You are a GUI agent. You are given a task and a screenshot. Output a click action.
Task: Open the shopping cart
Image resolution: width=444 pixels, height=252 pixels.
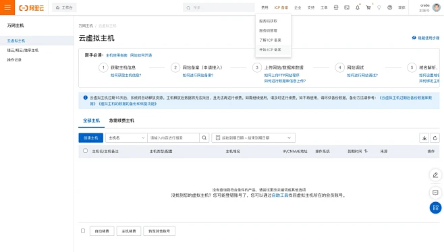(368, 7)
